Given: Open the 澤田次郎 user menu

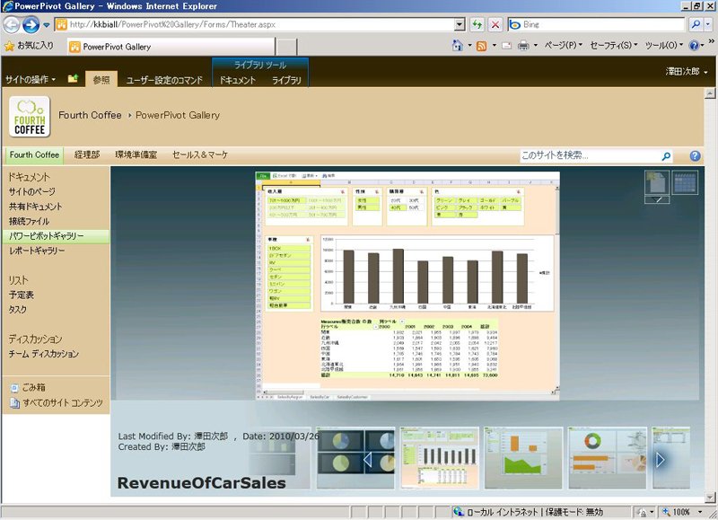Looking at the screenshot, I should [686, 72].
